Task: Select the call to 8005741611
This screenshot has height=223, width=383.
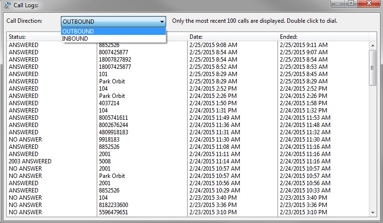Action: 113,118
